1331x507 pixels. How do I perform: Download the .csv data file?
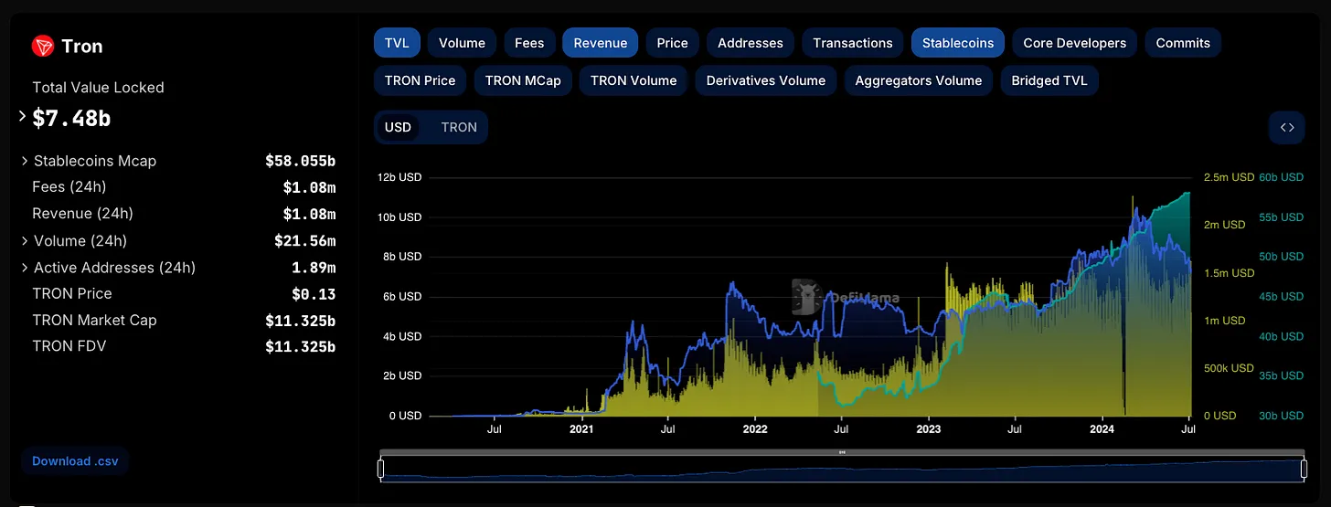pyautogui.click(x=74, y=461)
